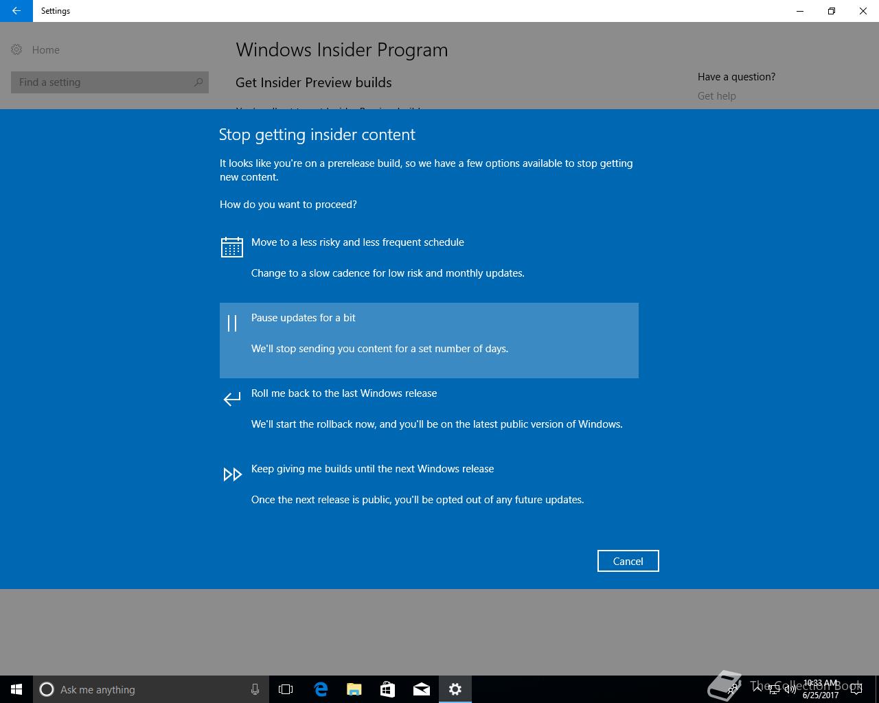Open Microsoft Edge from the taskbar
Screen dimensions: 879x703
pos(321,689)
